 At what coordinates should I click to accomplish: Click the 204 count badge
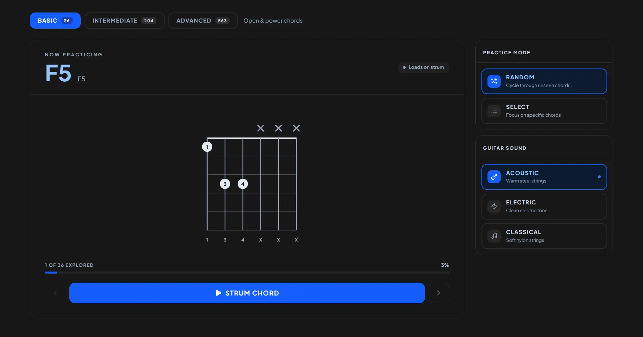[149, 21]
